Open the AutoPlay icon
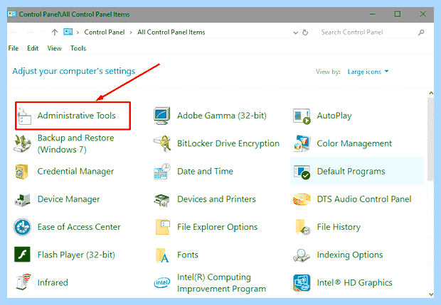 302,116
